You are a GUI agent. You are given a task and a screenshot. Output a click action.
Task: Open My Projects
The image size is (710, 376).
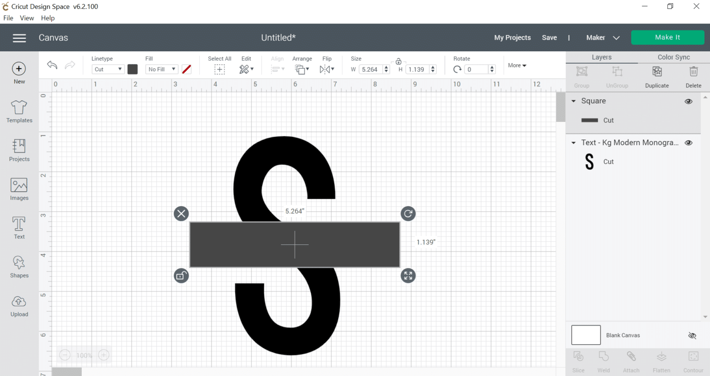click(x=512, y=37)
